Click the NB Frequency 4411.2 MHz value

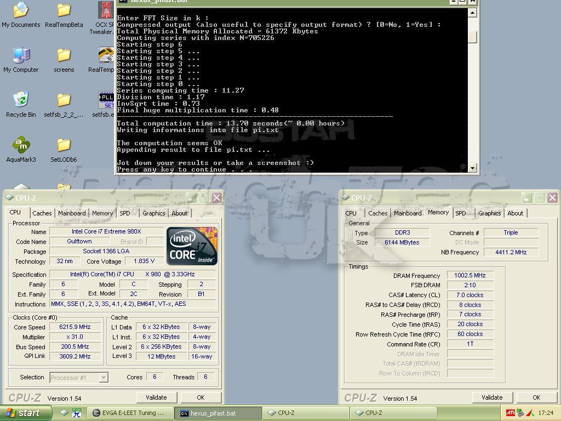[x=511, y=252]
